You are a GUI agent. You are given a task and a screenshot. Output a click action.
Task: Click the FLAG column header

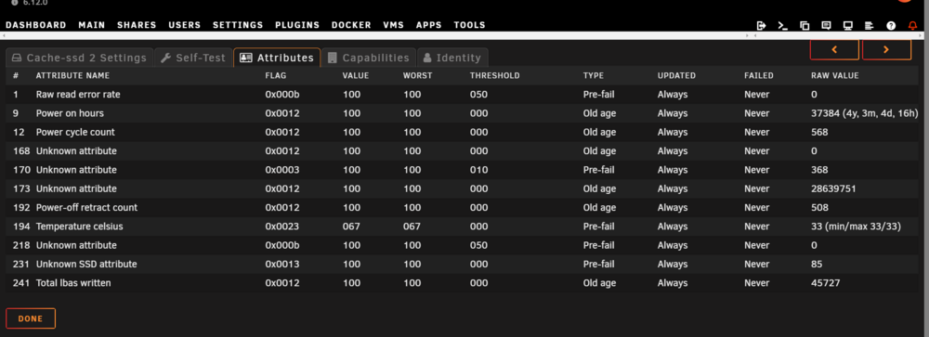[276, 76]
